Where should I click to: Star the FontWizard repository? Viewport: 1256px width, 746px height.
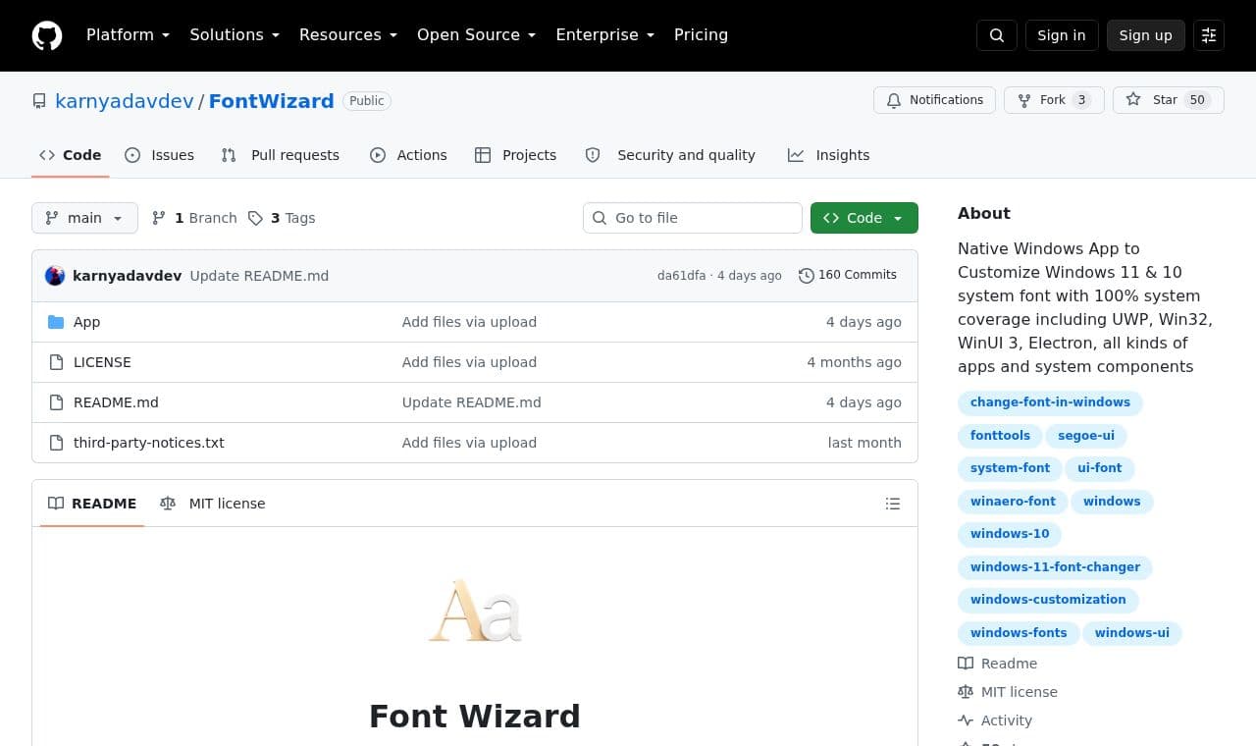pyautogui.click(x=1169, y=100)
